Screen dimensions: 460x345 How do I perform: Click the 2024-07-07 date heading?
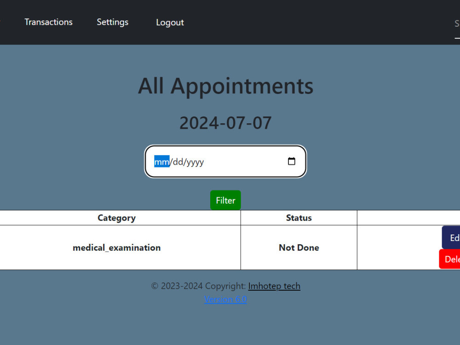[x=225, y=123]
